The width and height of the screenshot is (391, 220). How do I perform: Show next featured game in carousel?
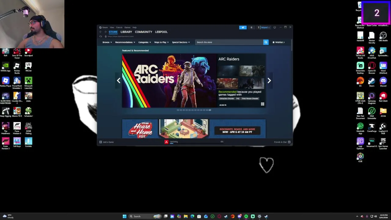coord(269,81)
